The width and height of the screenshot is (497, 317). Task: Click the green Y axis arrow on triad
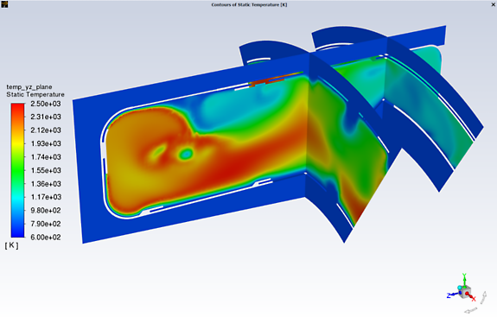coord(464,279)
